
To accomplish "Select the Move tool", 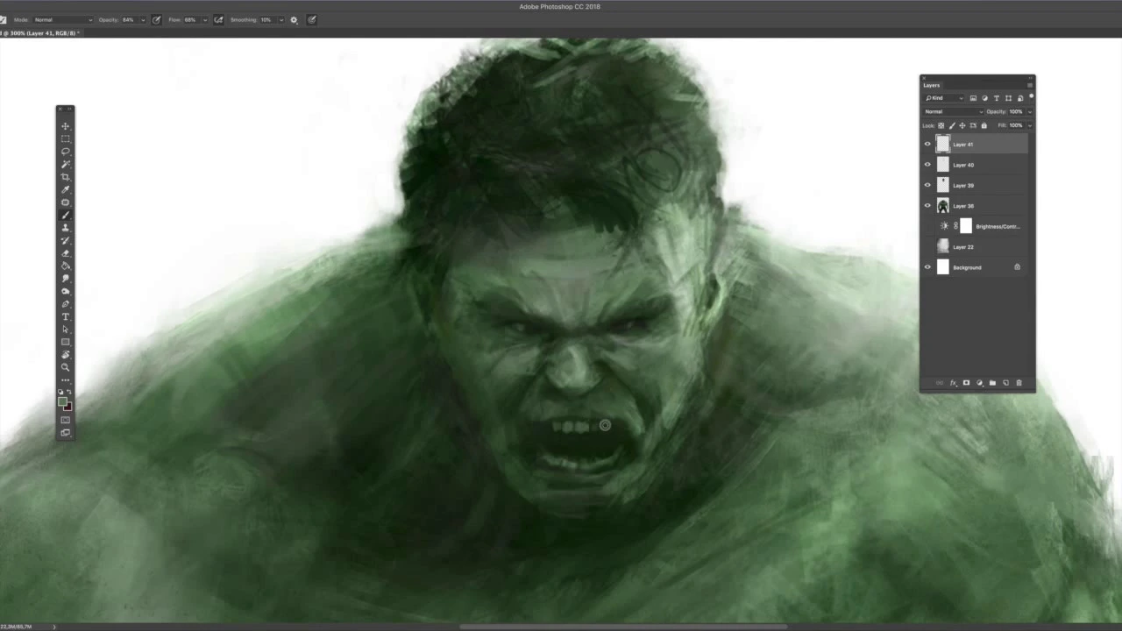I will click(66, 126).
